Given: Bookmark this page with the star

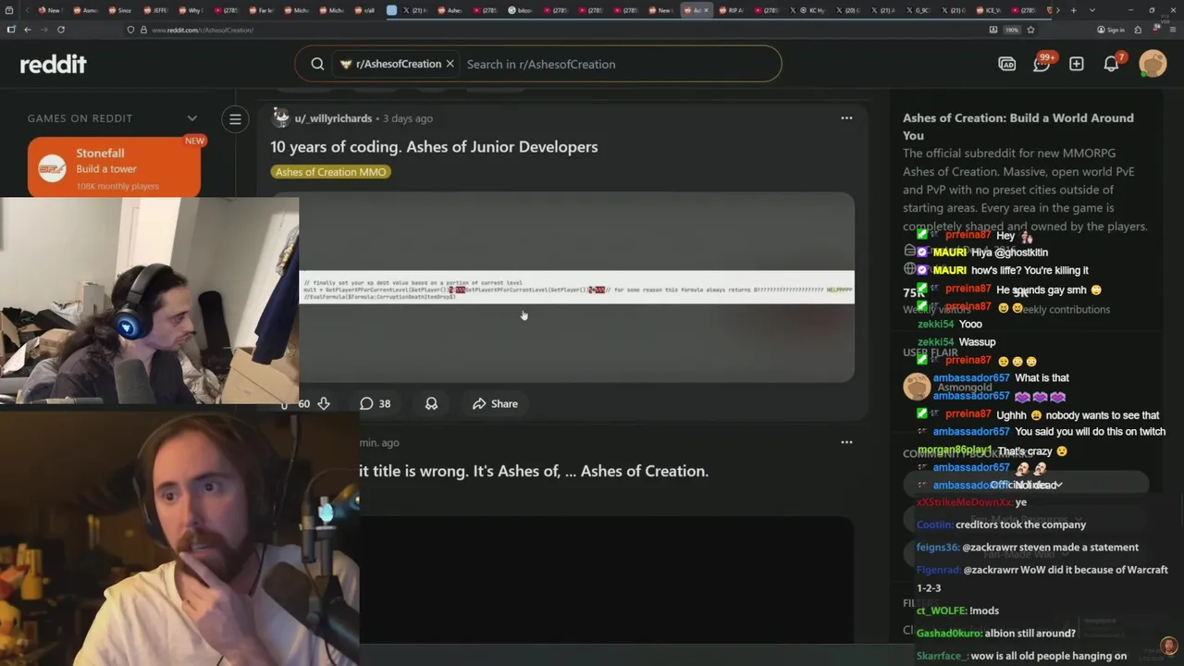Looking at the screenshot, I should (1030, 30).
